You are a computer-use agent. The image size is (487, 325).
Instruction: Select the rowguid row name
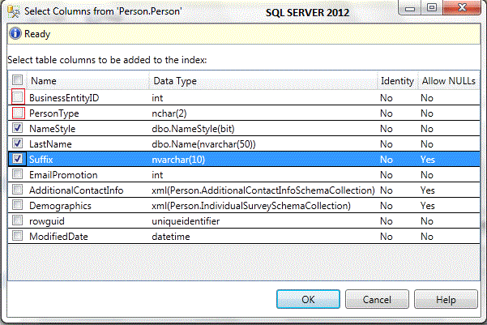(x=47, y=221)
